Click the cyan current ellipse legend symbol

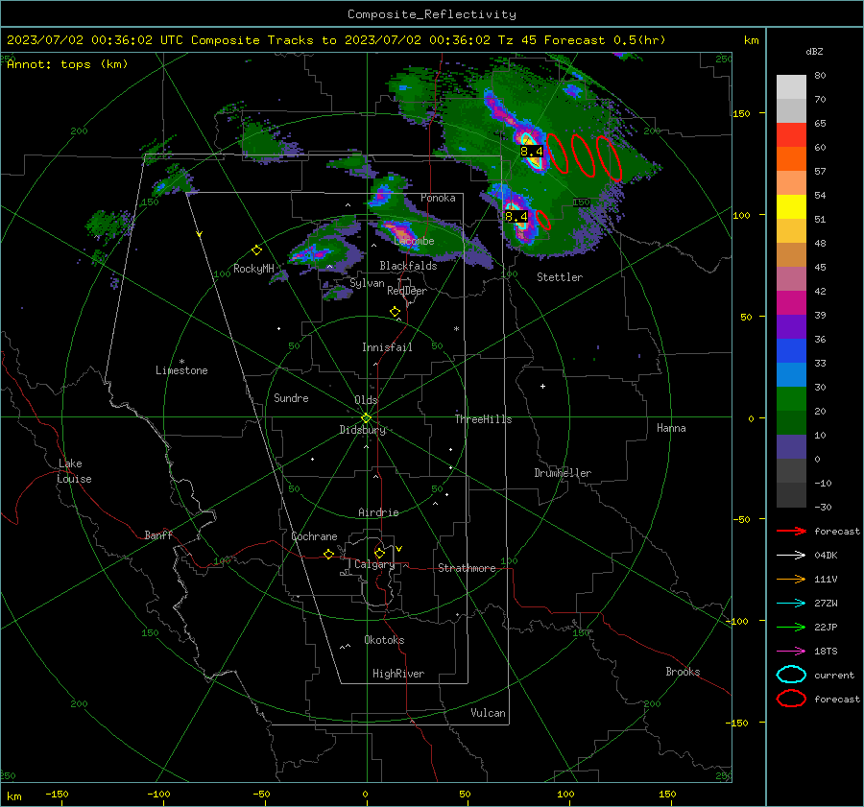click(791, 675)
